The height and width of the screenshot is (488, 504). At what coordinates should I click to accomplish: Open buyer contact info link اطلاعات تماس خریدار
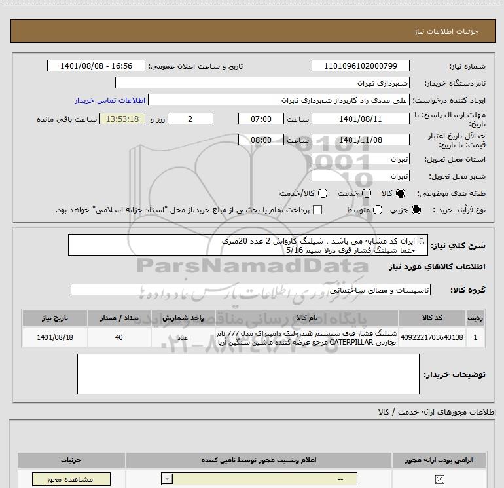[110, 100]
